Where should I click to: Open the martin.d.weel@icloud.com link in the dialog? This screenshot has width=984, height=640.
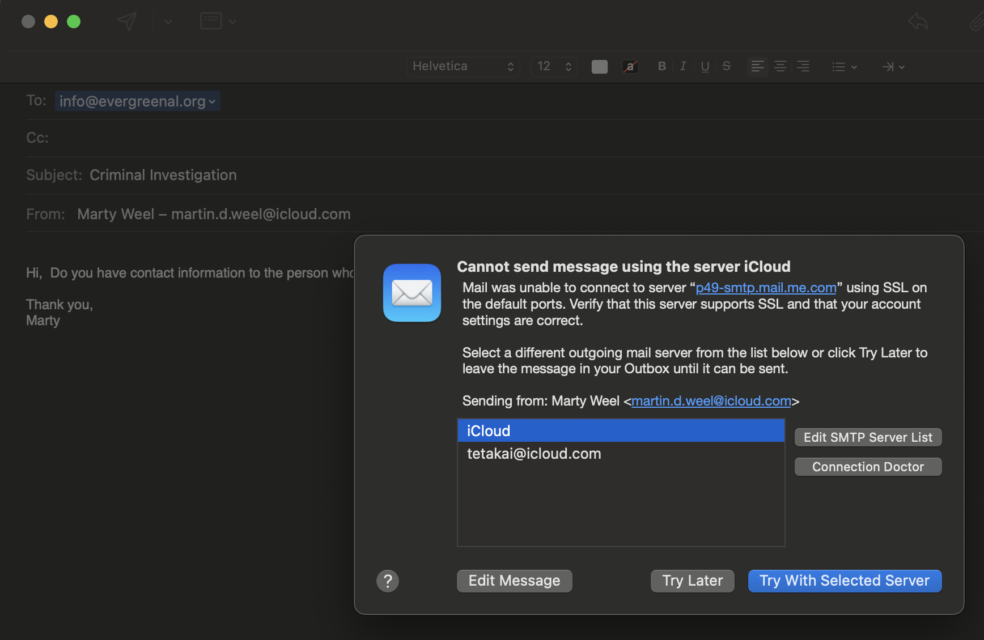click(711, 401)
